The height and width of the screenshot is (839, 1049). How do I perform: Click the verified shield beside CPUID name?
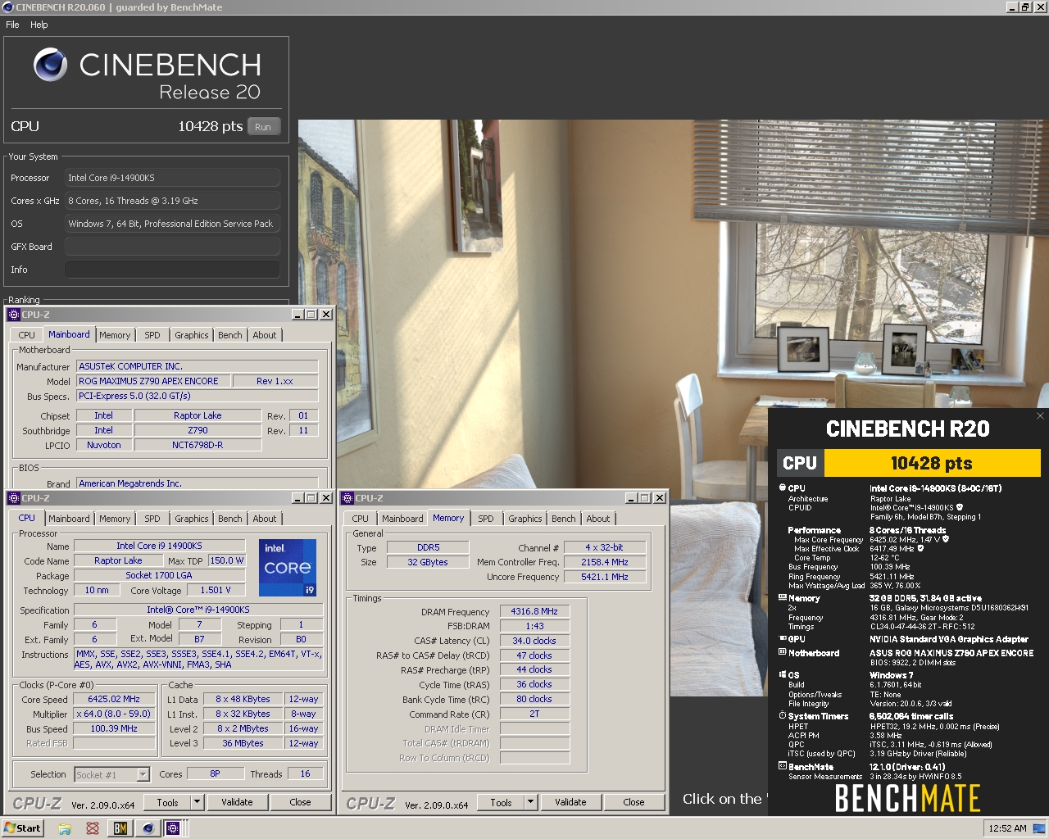(960, 508)
